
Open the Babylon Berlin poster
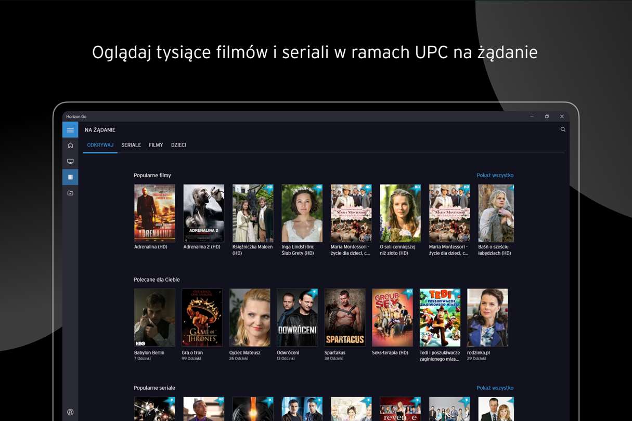pos(154,318)
